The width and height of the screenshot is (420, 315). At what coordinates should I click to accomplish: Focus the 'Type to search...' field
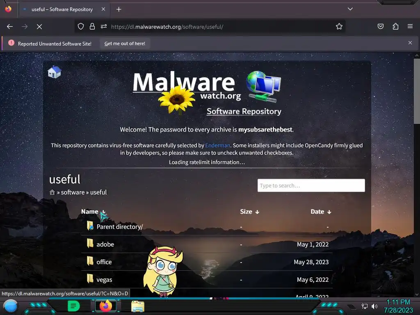pyautogui.click(x=311, y=185)
